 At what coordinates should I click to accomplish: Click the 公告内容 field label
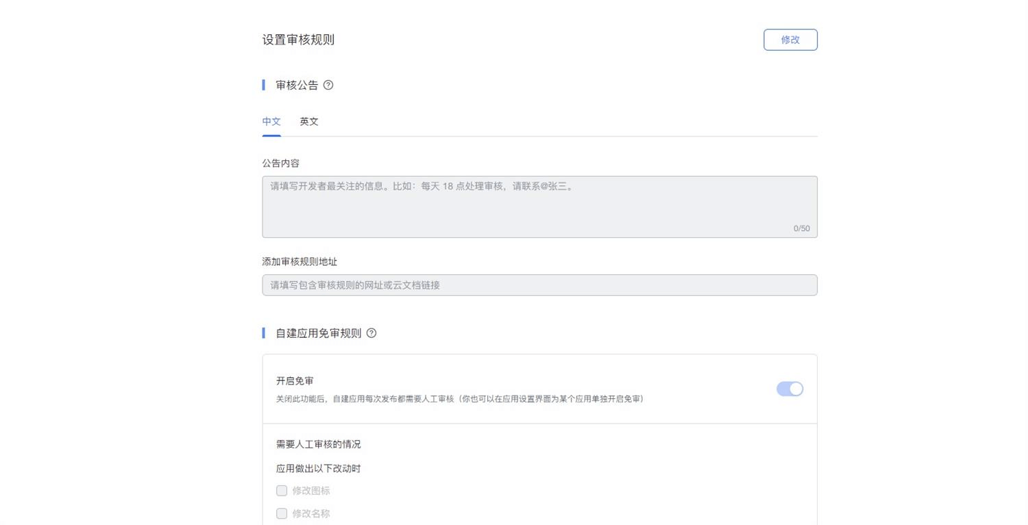pyautogui.click(x=281, y=163)
